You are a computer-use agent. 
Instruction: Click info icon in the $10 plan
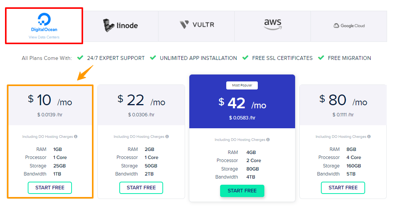tap(76, 136)
